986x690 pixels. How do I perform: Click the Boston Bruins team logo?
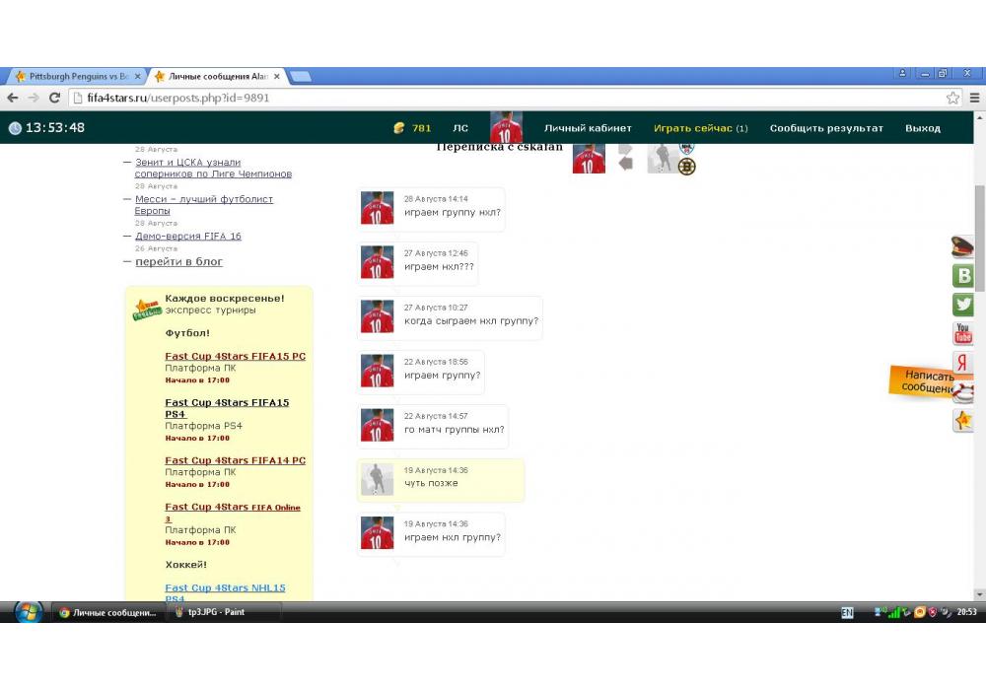pos(686,167)
